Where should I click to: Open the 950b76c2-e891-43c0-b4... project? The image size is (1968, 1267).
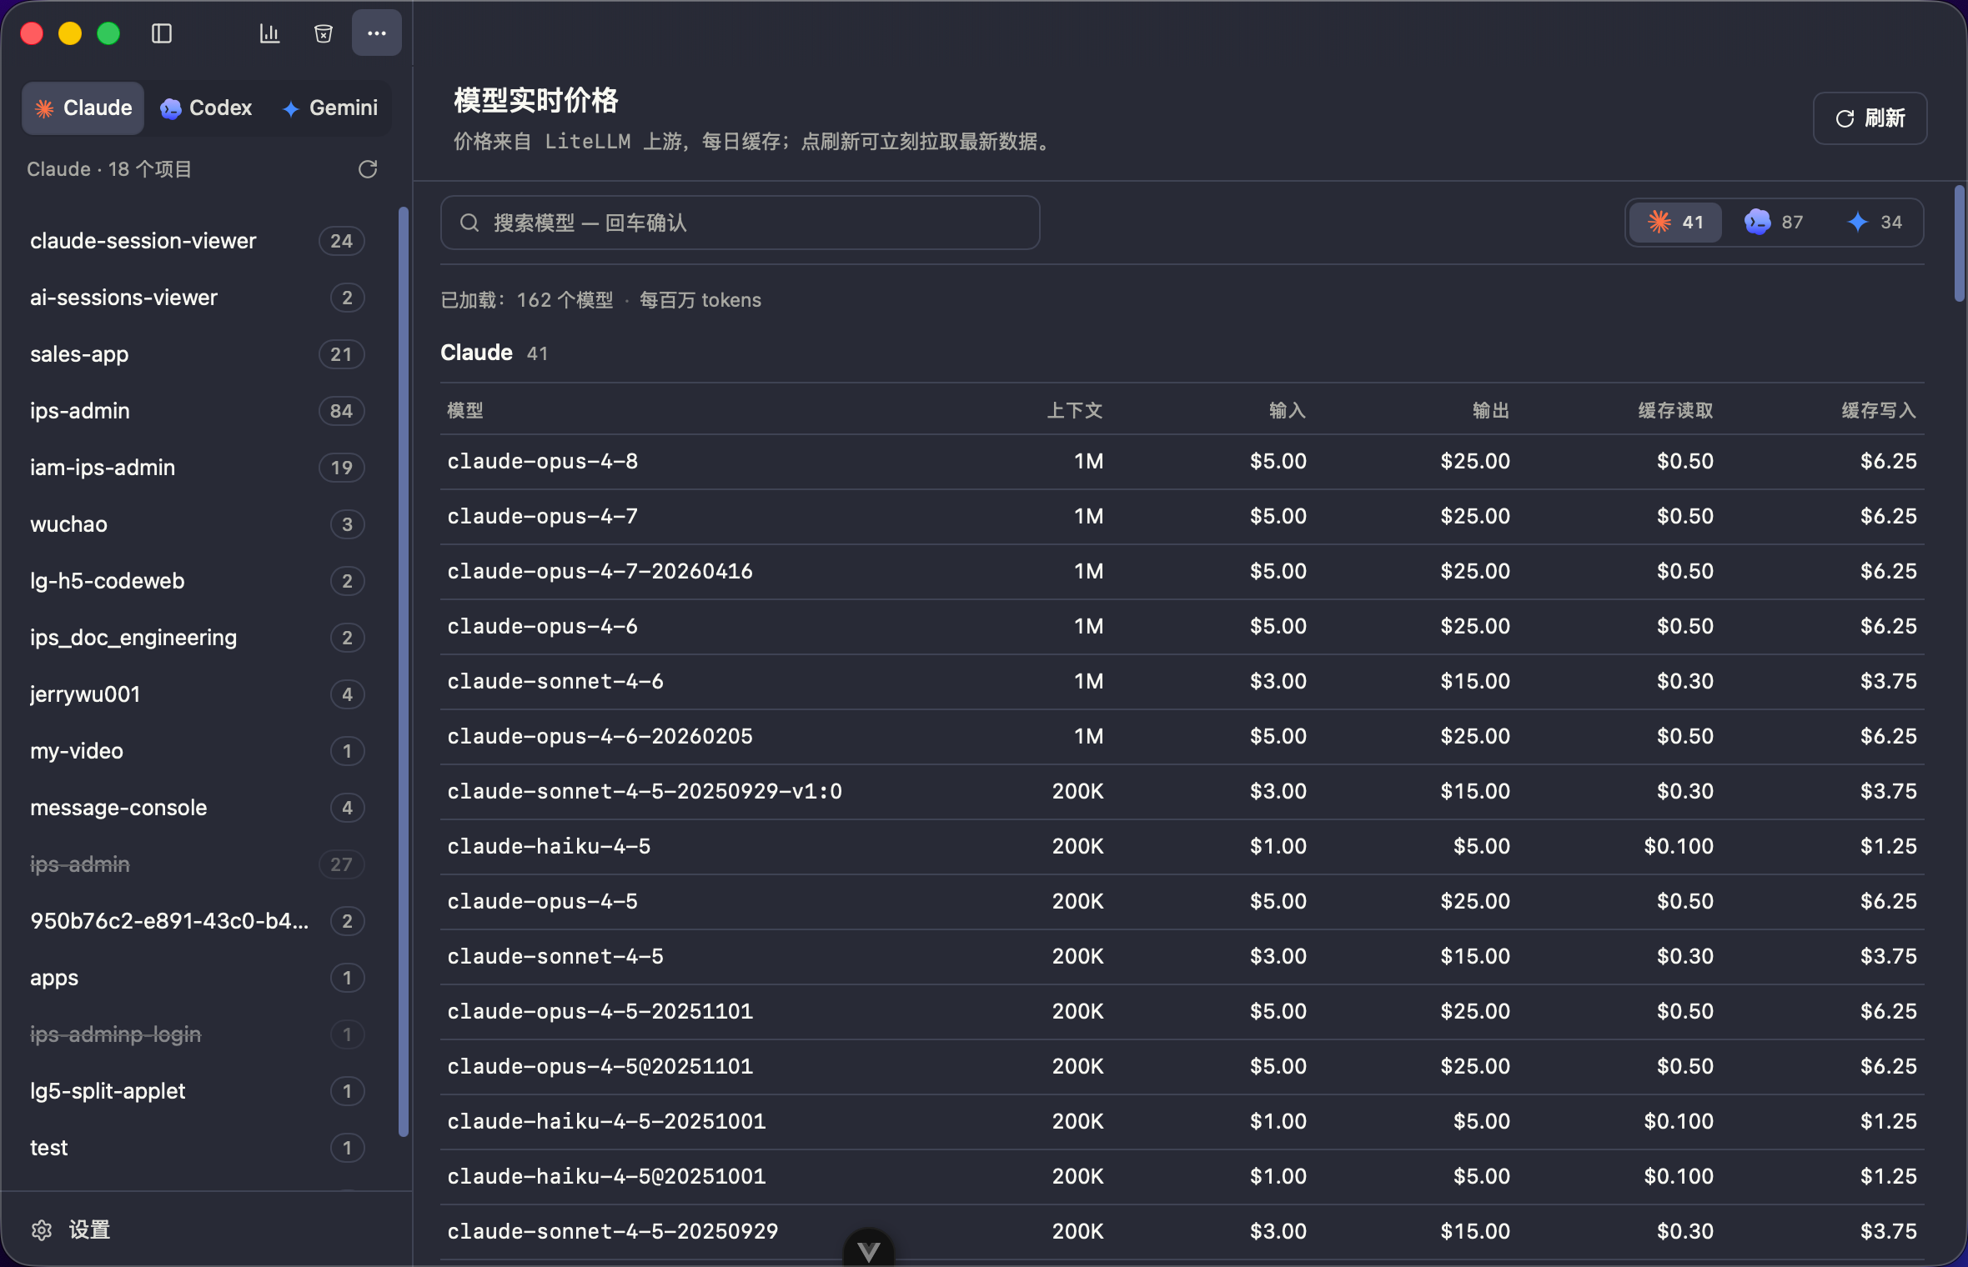click(198, 921)
